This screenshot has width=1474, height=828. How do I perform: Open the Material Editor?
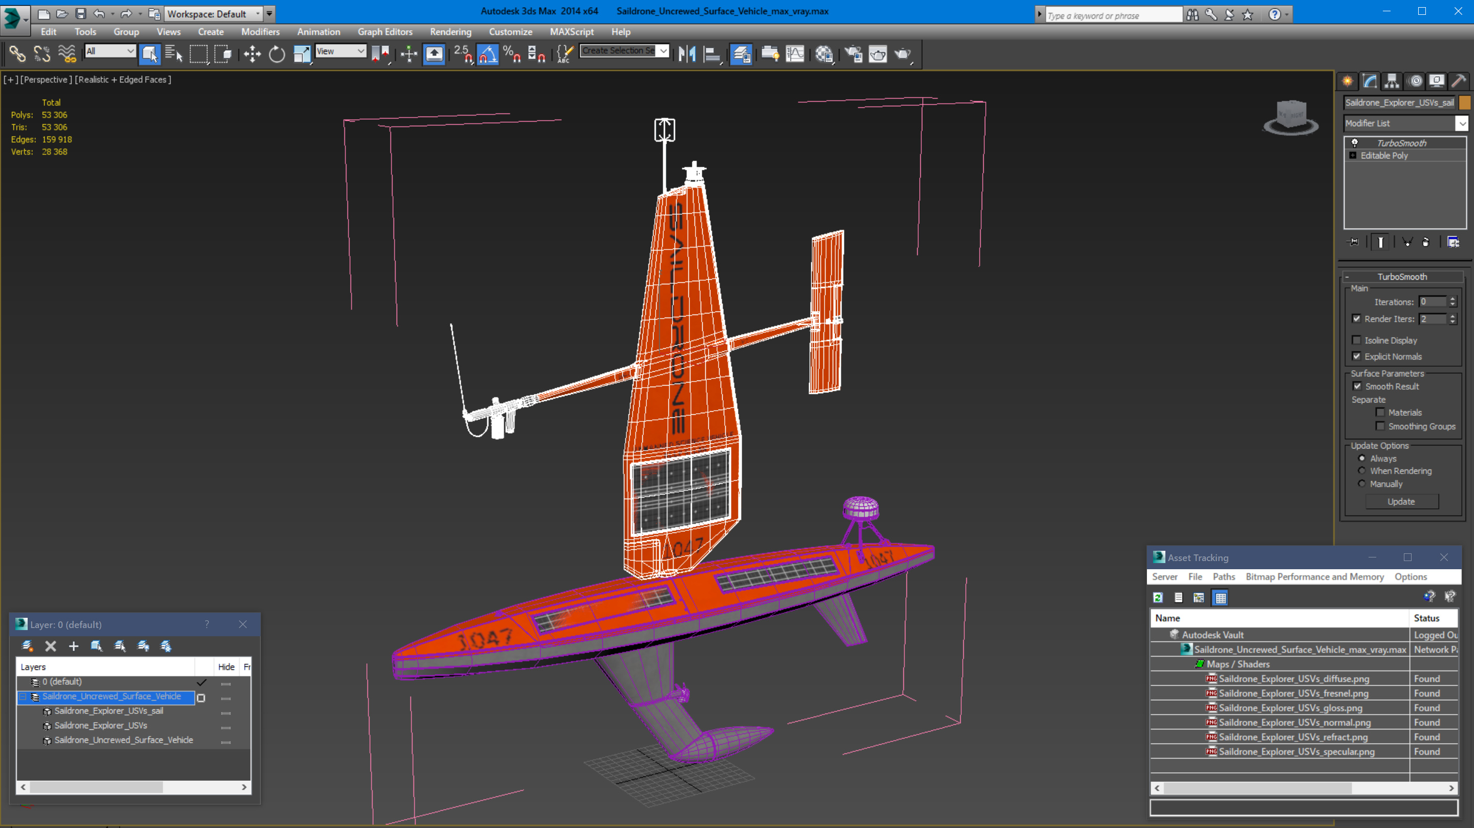(x=824, y=54)
